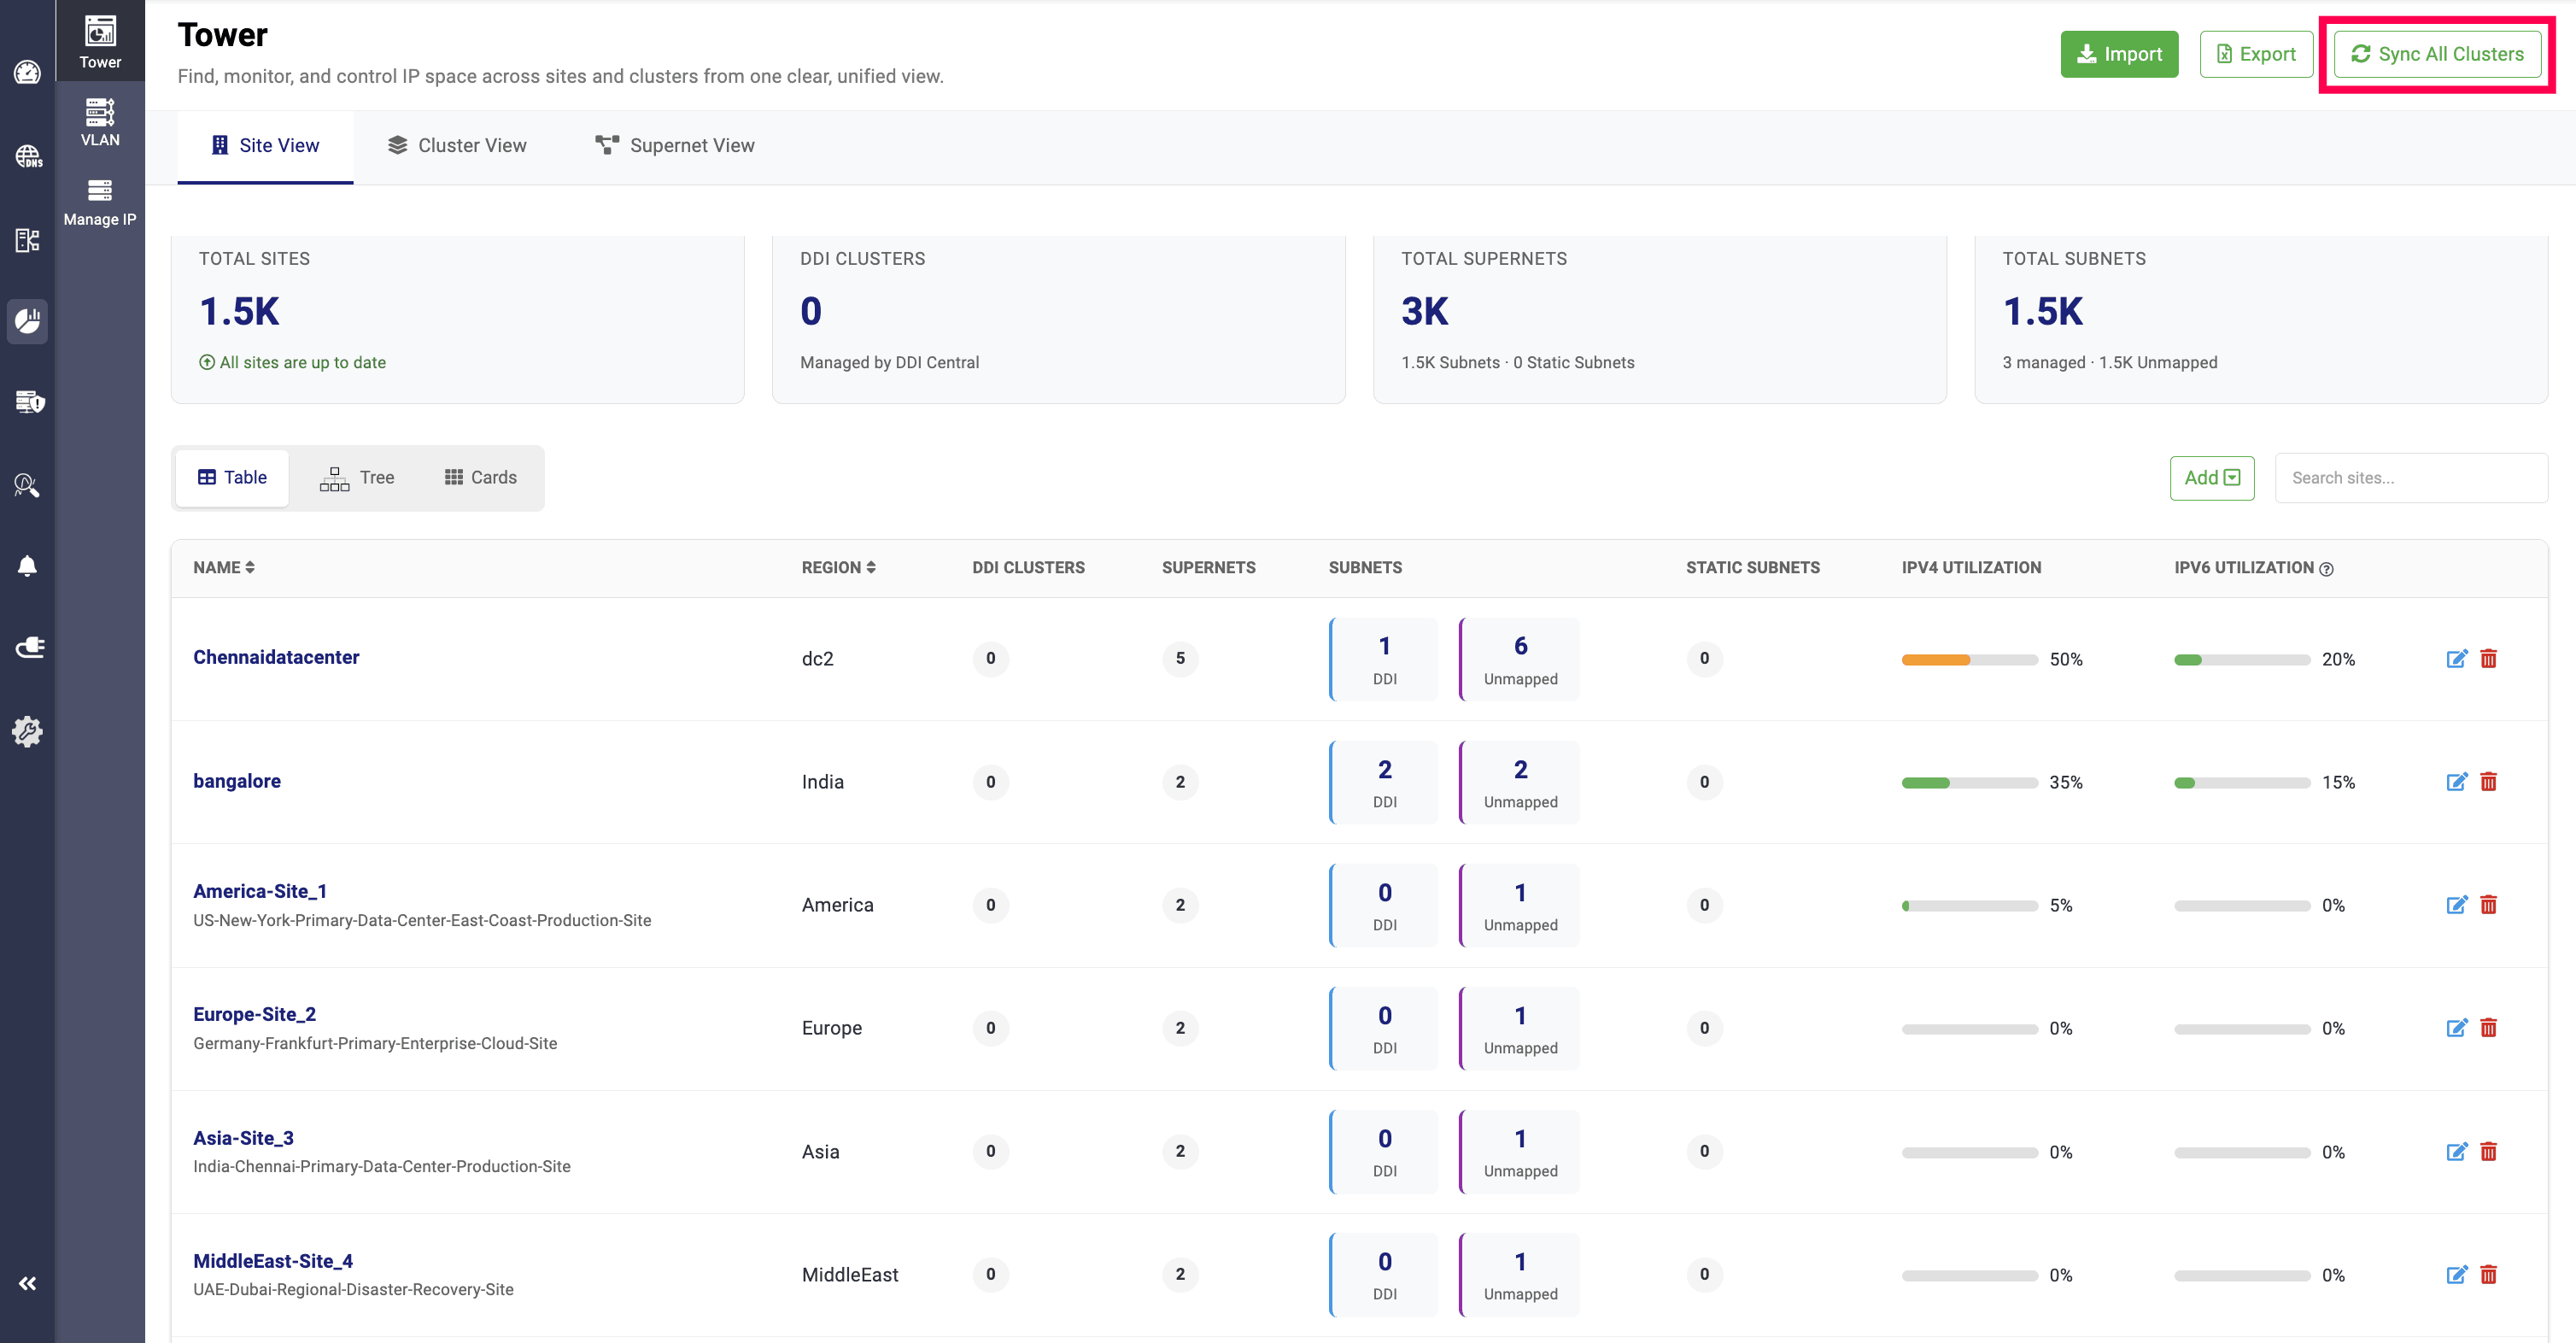Open the alerts bell icon
Image resolution: width=2576 pixels, height=1343 pixels.
[27, 566]
